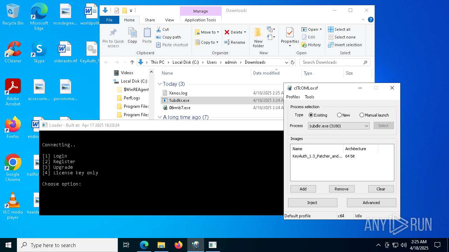
Task: Click Invert selection in the ribbon
Action: 345,45
